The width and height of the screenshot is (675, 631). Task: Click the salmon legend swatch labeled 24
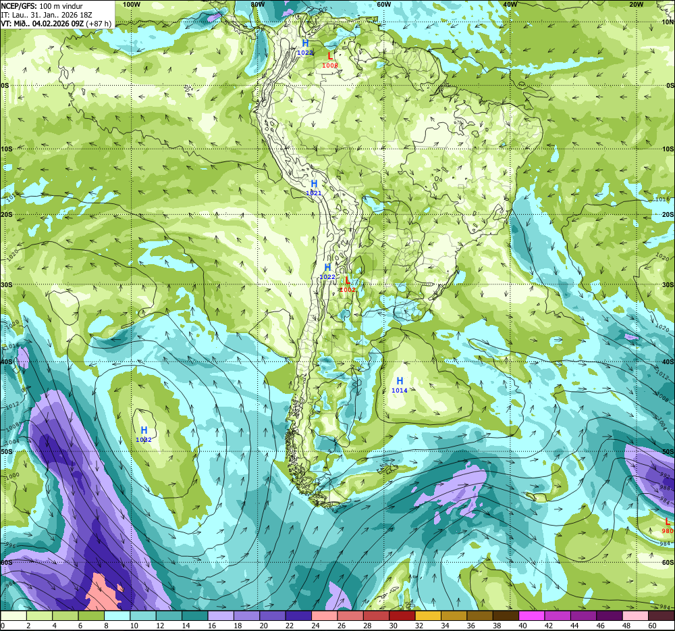pos(325,616)
